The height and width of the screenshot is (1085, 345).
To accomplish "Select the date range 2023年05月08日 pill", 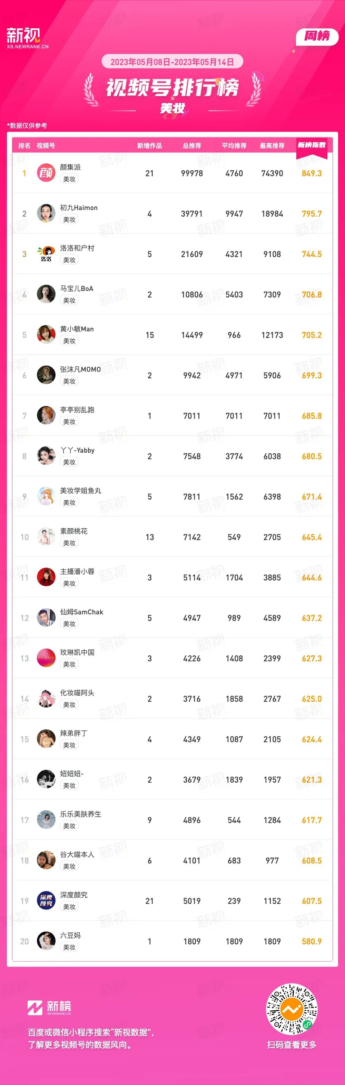I will click(x=172, y=62).
